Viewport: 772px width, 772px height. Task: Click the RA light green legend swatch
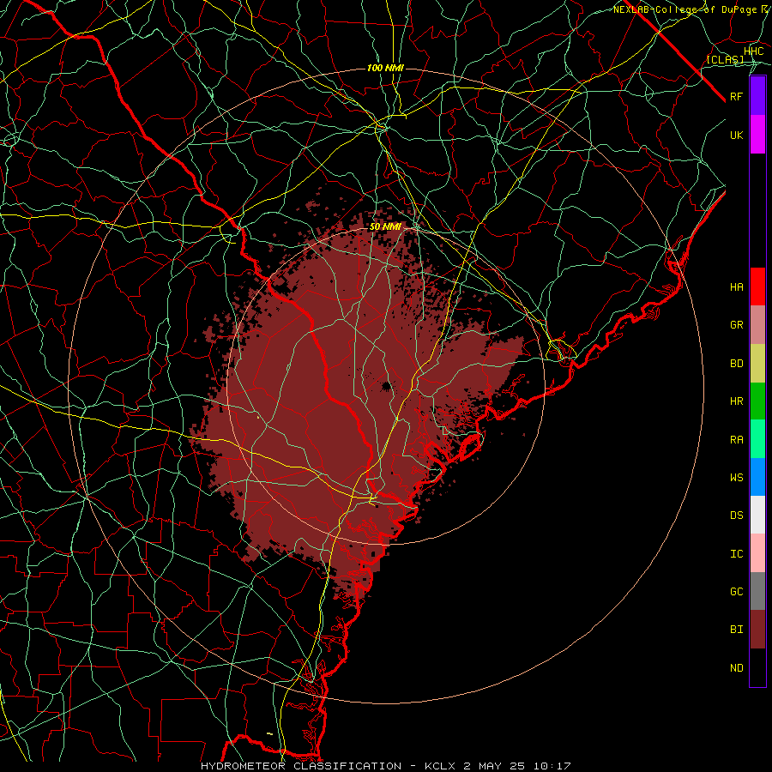coord(757,438)
